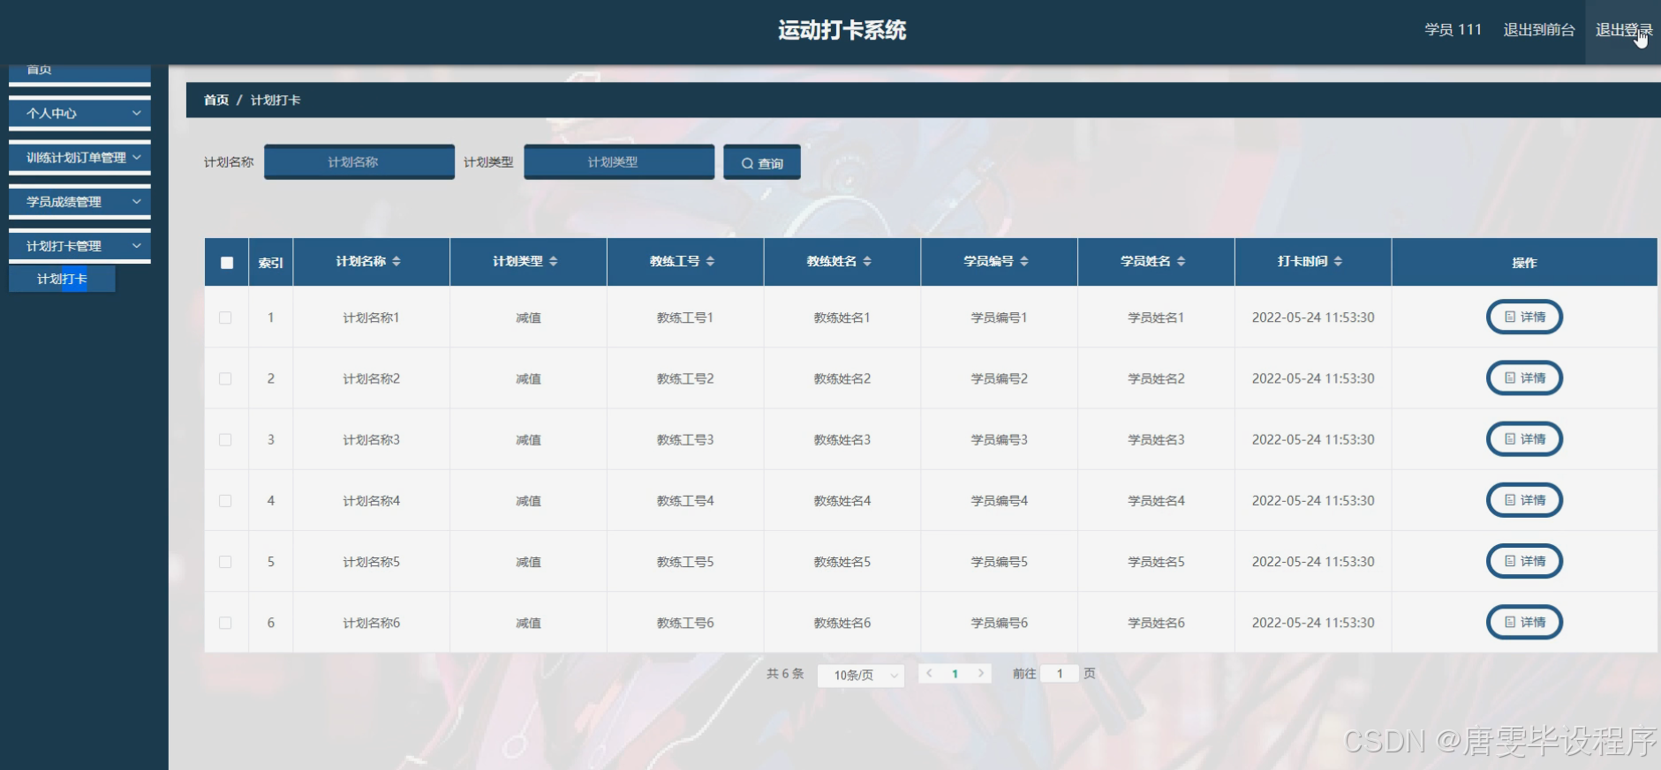The height and width of the screenshot is (770, 1661).
Task: Go to previous page arrow
Action: point(929,673)
